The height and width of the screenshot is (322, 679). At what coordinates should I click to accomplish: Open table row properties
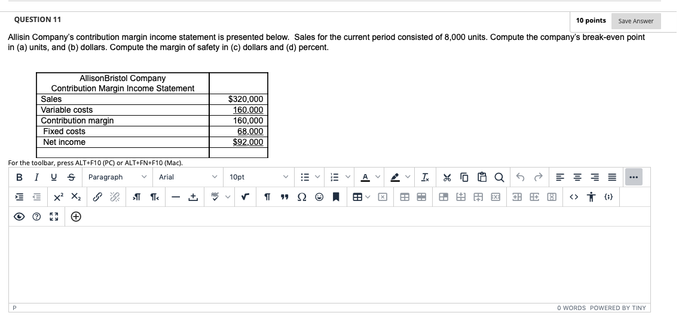[421, 197]
